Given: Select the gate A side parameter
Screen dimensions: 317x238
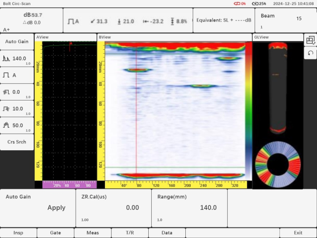Looking at the screenshot, I should tap(17, 76).
